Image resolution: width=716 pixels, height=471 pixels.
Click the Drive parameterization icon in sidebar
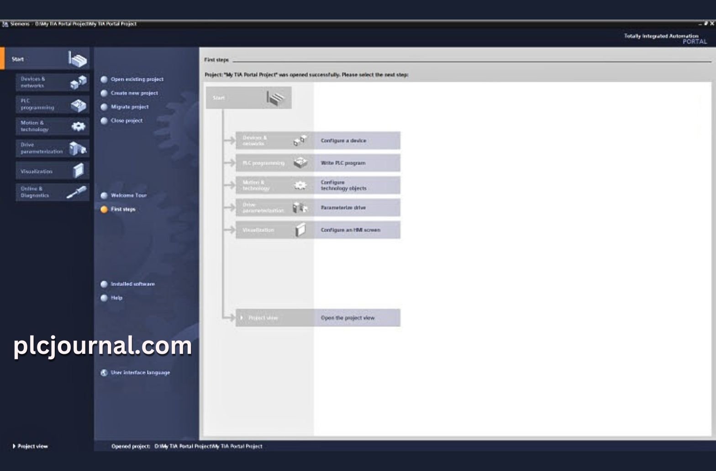coord(78,148)
